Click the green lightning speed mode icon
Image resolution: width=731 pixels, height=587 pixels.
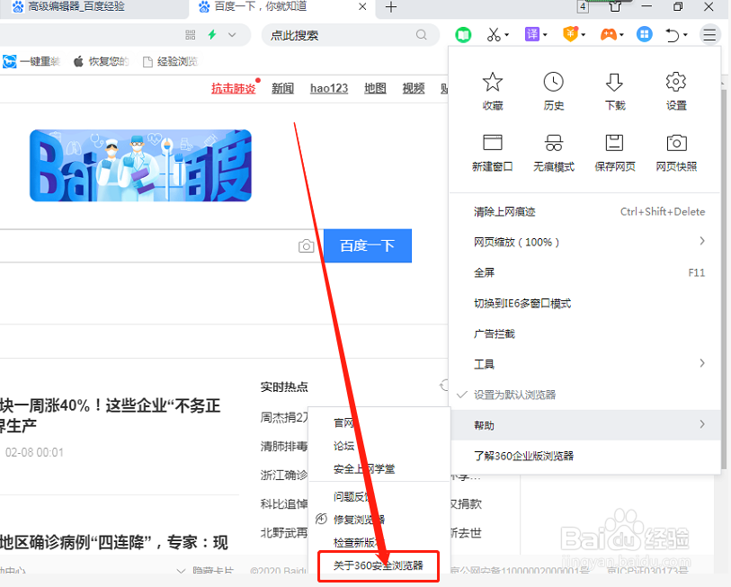click(212, 34)
